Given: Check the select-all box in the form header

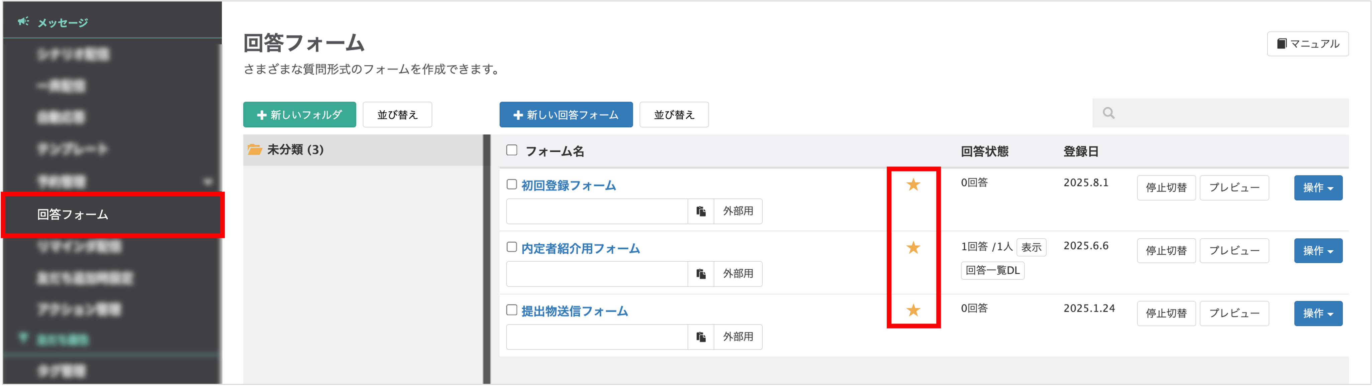Looking at the screenshot, I should click(x=511, y=151).
